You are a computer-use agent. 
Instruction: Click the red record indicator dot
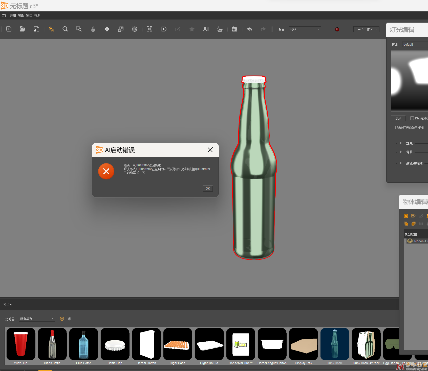337,29
